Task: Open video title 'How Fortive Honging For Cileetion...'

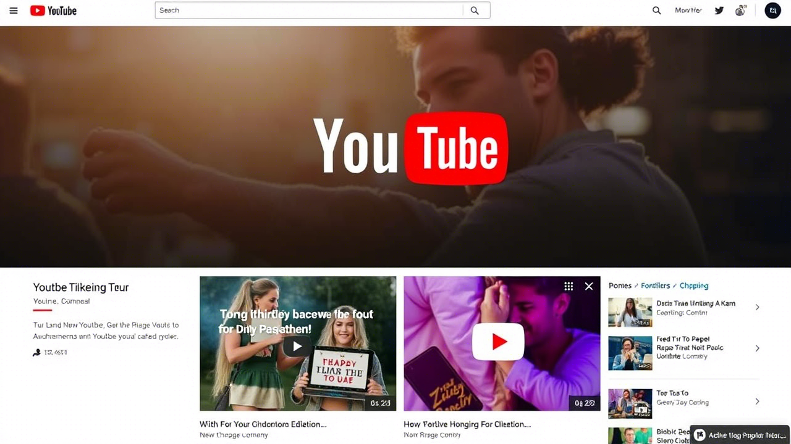Action: [x=467, y=424]
